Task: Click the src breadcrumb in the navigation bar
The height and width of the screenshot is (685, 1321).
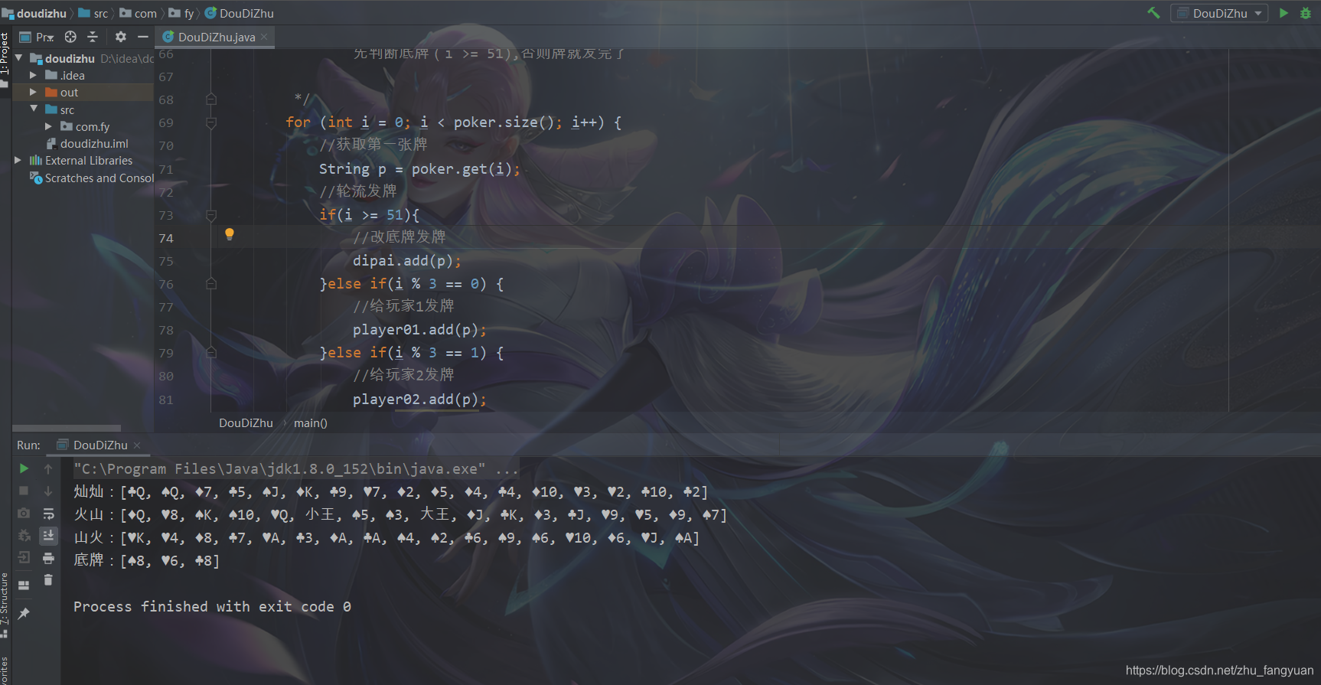Action: (x=93, y=13)
